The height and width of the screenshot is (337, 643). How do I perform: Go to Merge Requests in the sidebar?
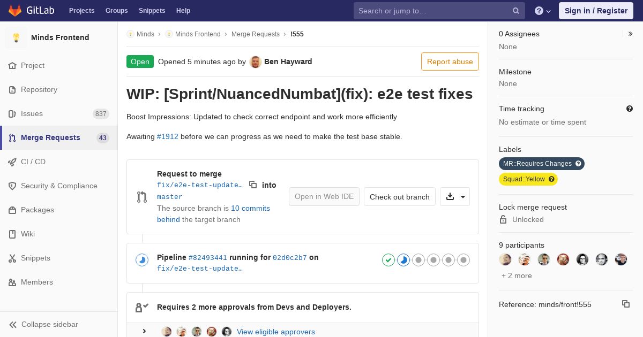point(59,137)
